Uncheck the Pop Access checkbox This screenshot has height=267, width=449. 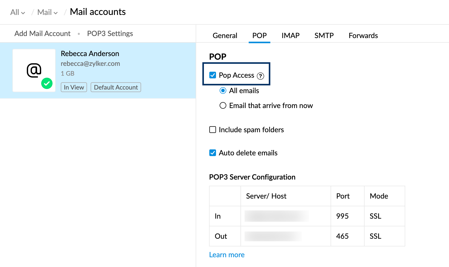coord(213,75)
